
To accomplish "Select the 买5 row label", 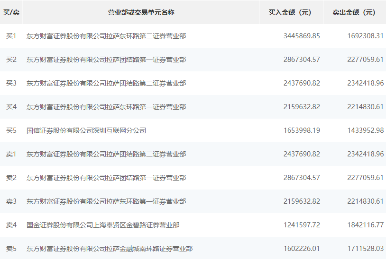I will (11, 130).
